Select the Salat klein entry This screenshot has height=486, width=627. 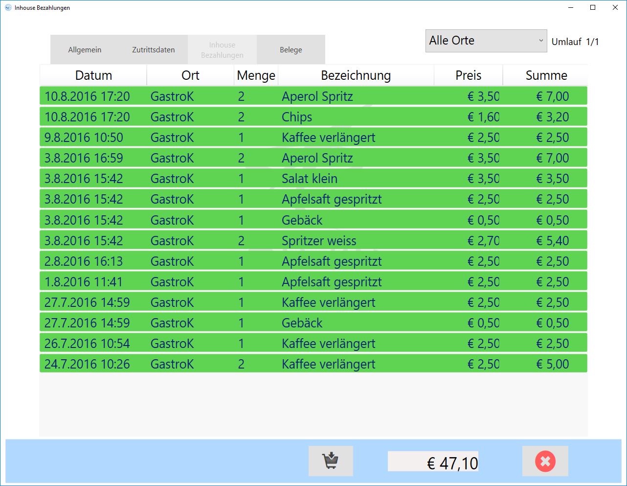313,179
